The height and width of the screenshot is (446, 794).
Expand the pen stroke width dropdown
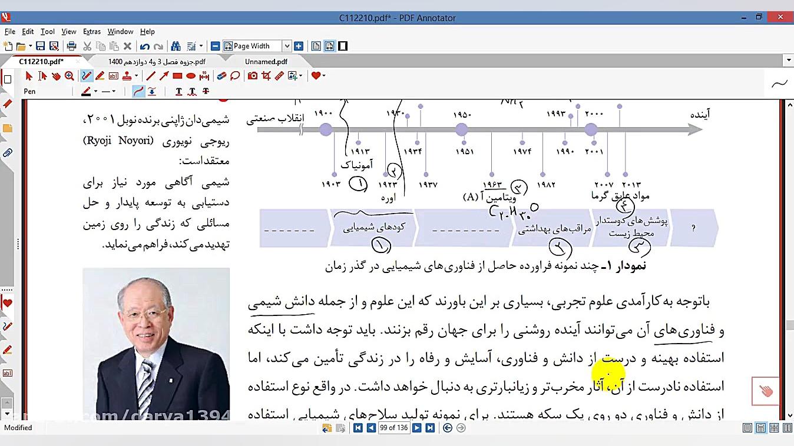click(x=113, y=91)
